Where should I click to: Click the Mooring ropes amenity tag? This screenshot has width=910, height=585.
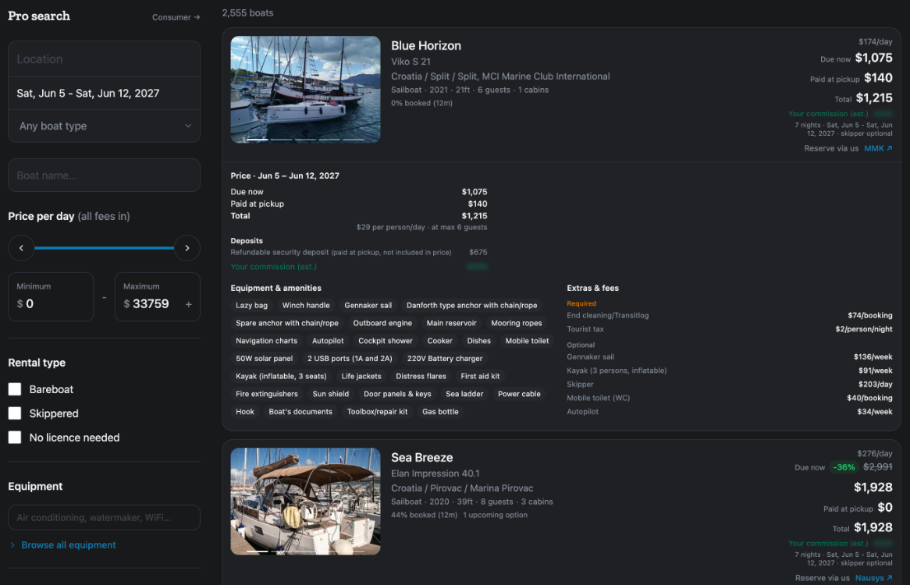click(x=517, y=324)
